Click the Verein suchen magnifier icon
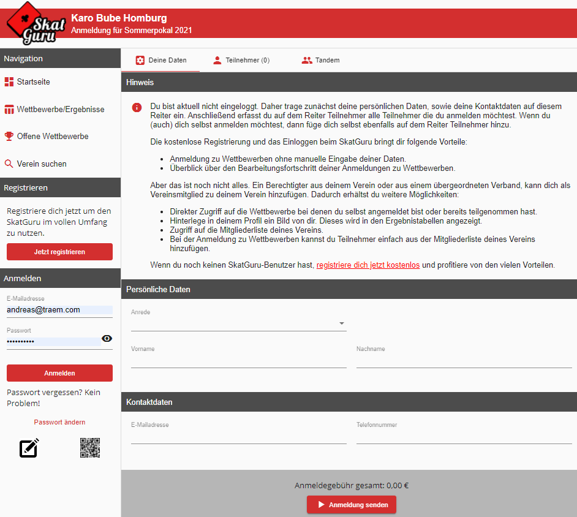 pyautogui.click(x=9, y=164)
